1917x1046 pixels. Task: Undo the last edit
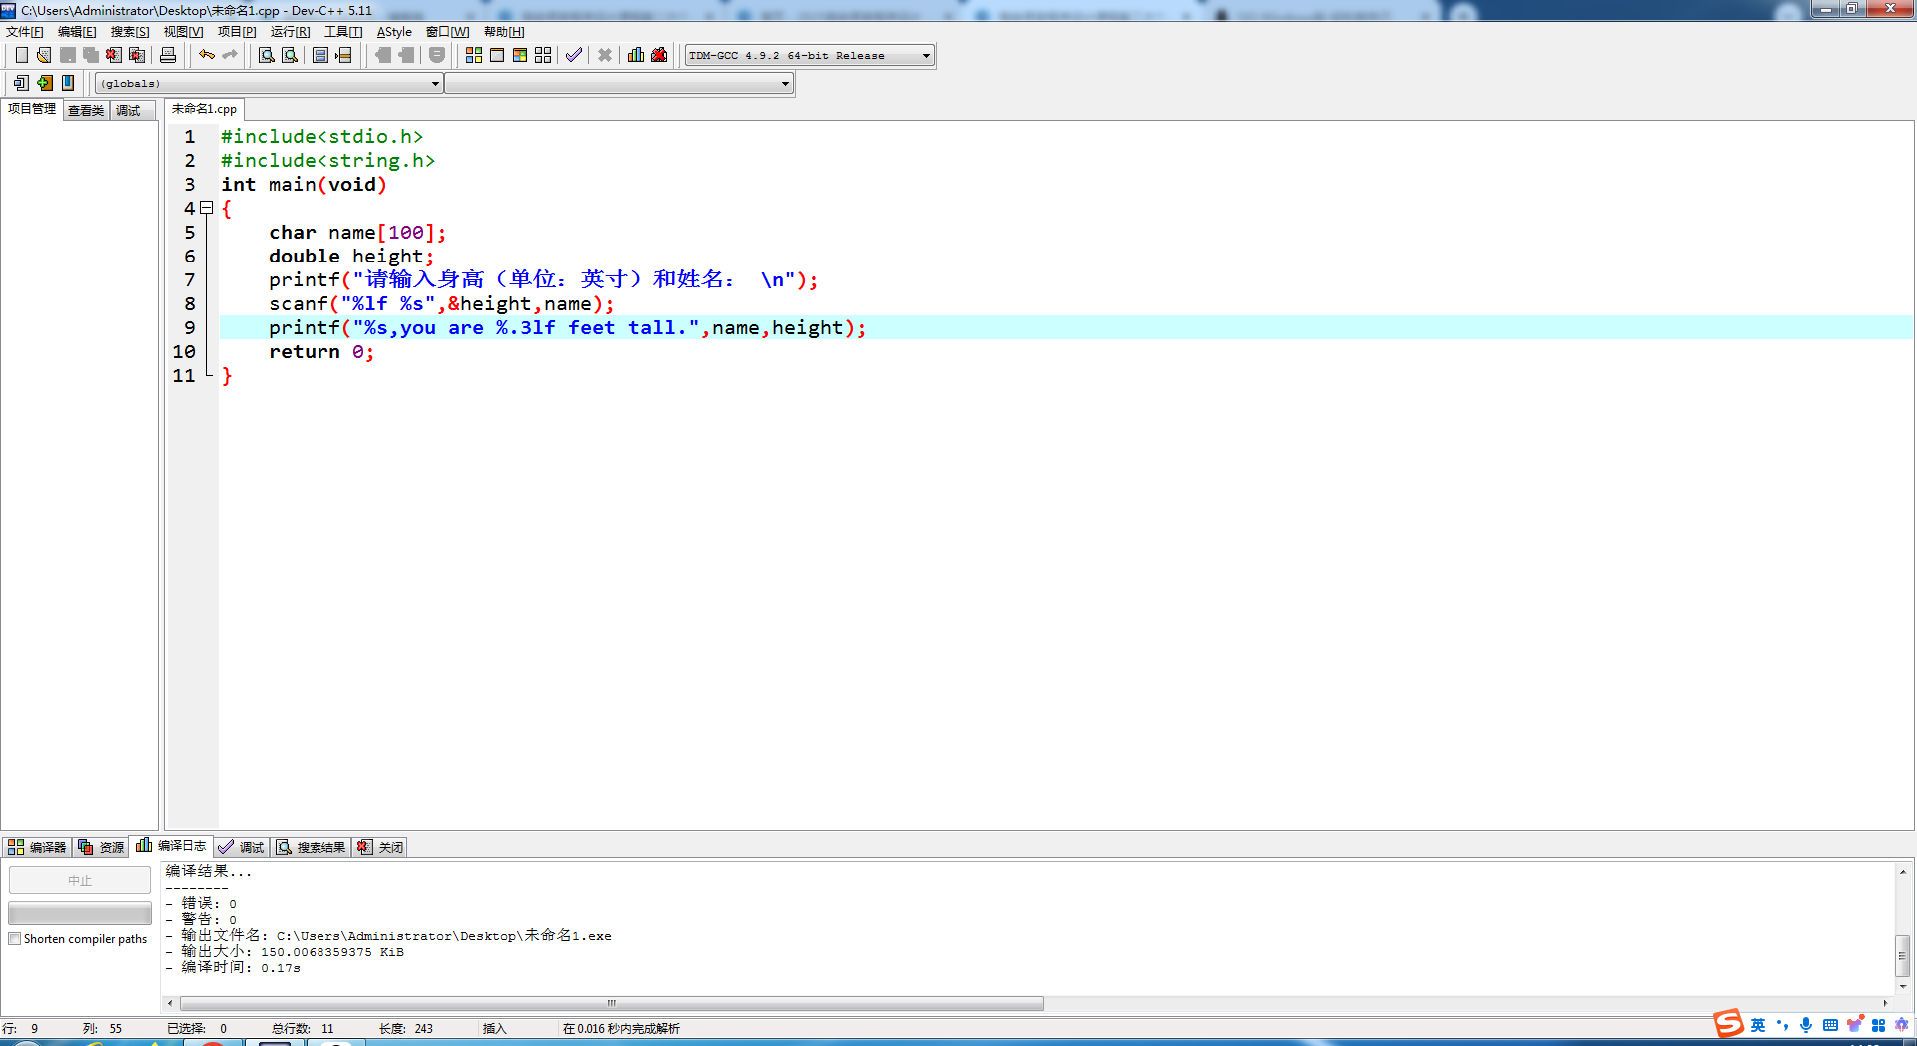tap(207, 55)
